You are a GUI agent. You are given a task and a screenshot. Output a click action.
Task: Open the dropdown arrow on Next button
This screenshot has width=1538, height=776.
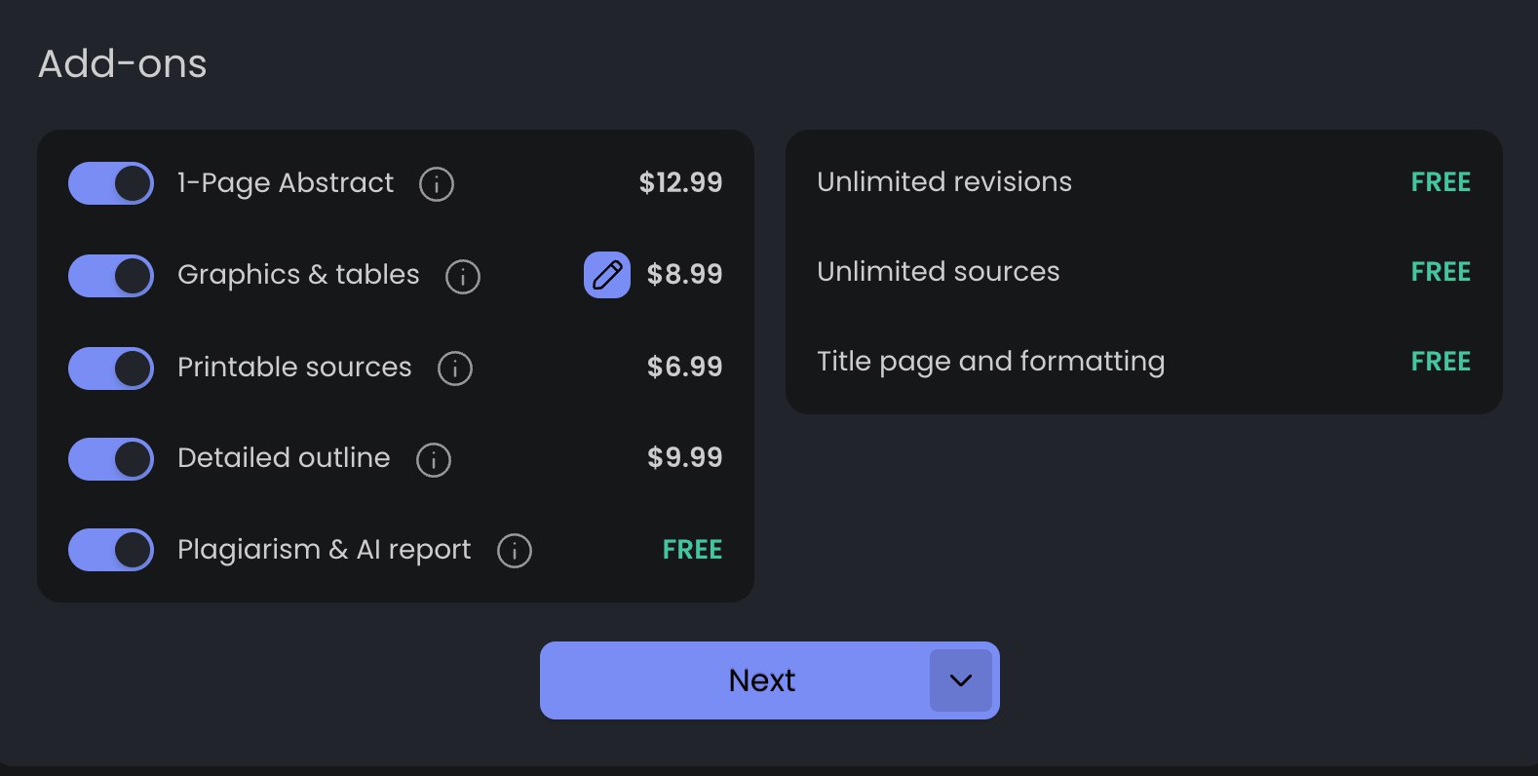[961, 680]
